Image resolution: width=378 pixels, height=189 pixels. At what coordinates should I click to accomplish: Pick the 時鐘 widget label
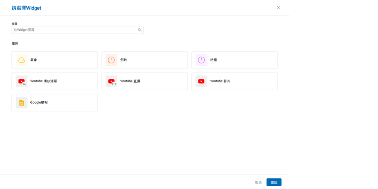coord(213,60)
